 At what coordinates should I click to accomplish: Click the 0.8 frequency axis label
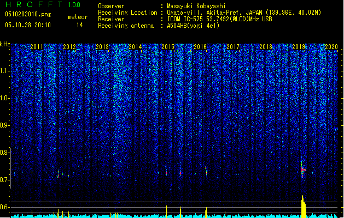(4, 153)
